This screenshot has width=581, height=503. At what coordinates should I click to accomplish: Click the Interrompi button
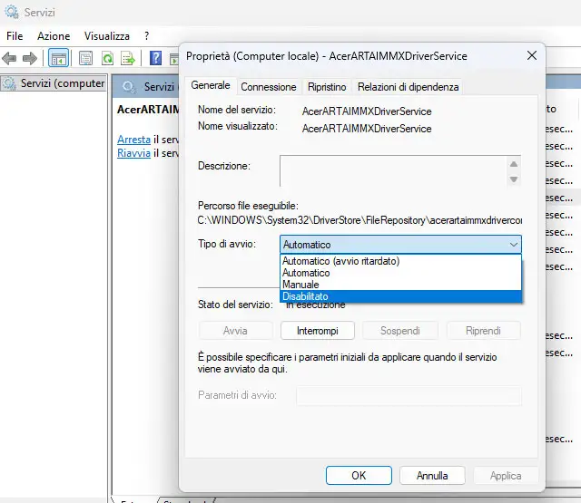click(x=318, y=331)
